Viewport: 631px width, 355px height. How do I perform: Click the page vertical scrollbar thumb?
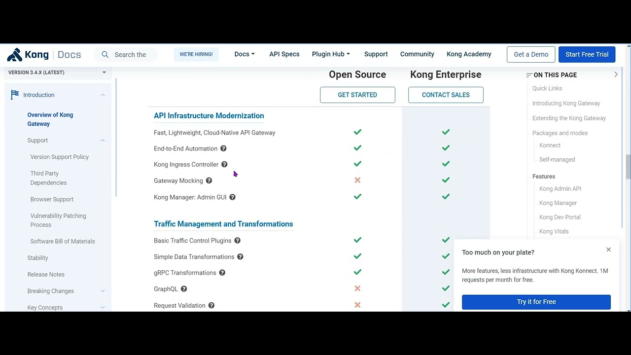(628, 167)
